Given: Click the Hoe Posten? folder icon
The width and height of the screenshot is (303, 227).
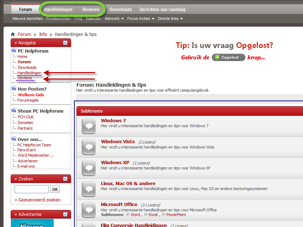Looking at the screenshot, I should 14,88.
